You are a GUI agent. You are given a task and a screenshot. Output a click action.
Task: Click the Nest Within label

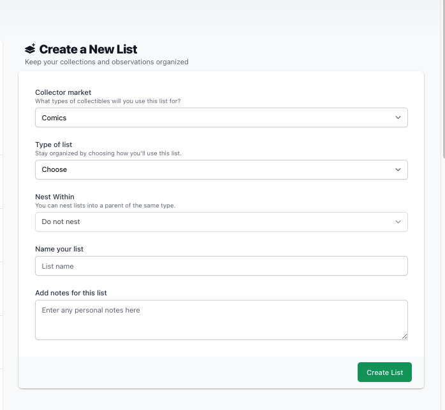pyautogui.click(x=55, y=197)
